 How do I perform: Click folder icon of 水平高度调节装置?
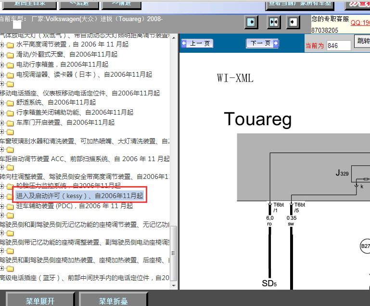(x=10, y=45)
